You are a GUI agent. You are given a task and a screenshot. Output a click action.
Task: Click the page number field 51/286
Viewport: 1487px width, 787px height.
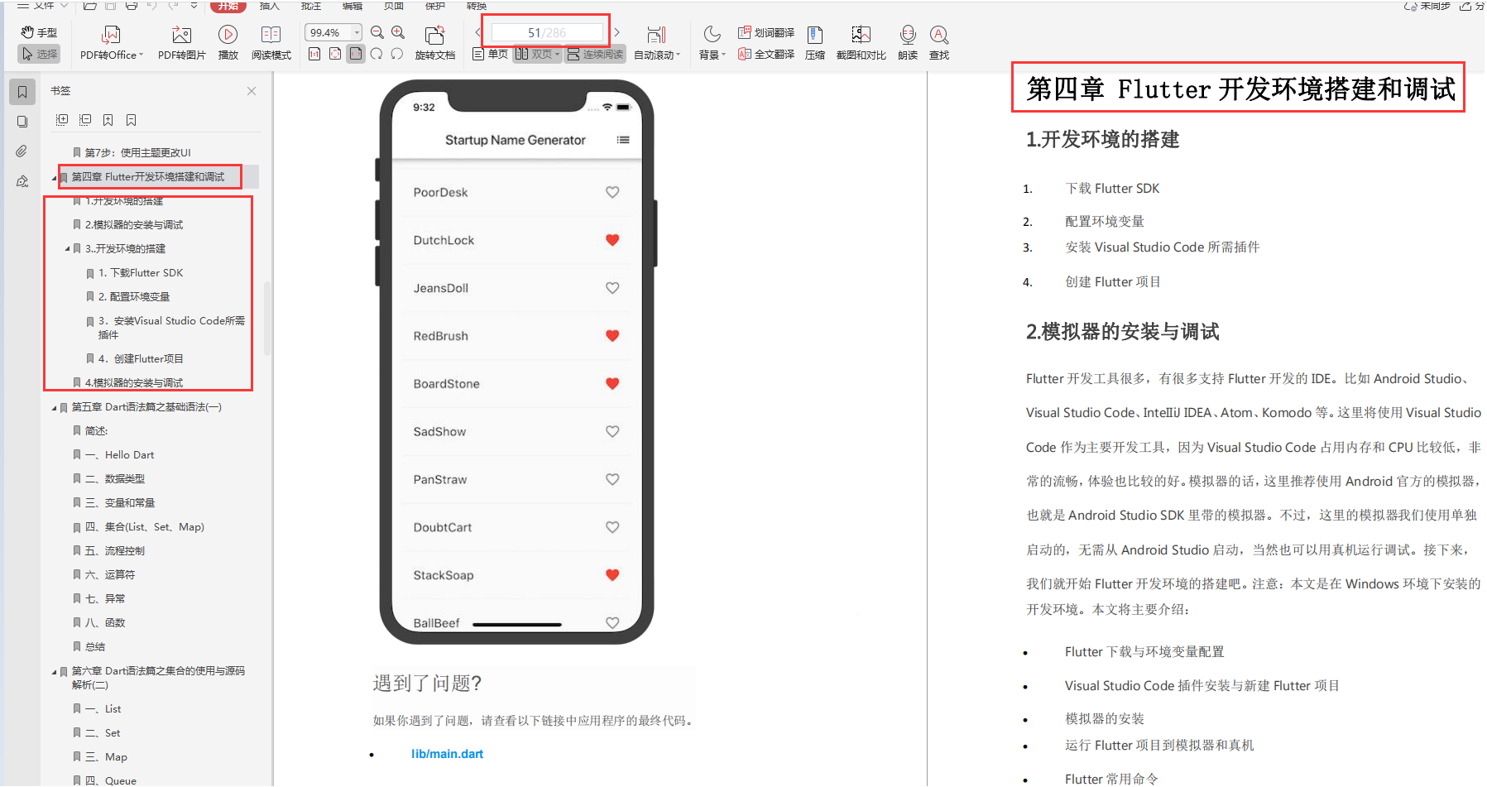click(547, 32)
